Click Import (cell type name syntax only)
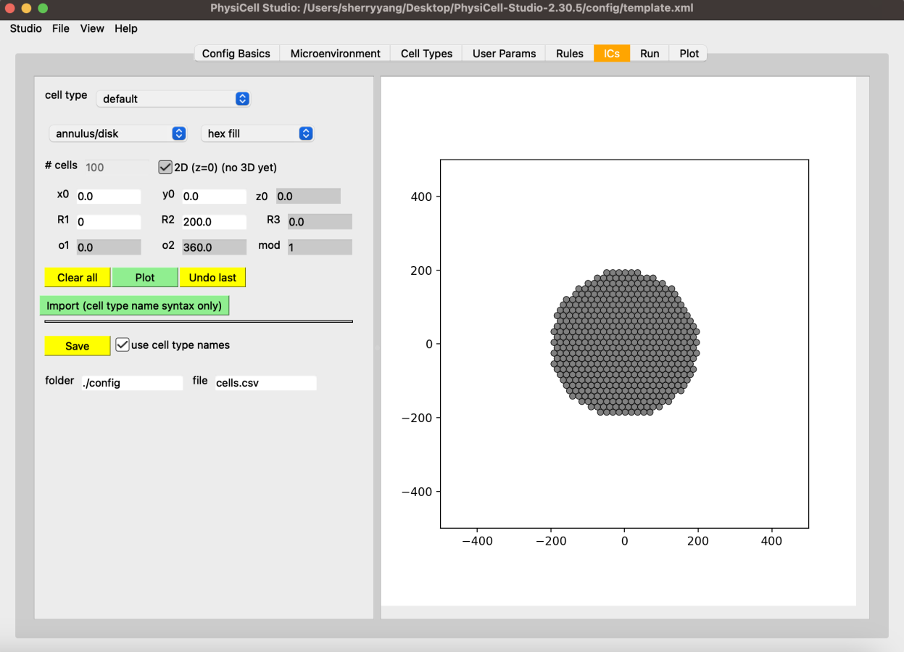Image resolution: width=904 pixels, height=652 pixels. click(x=134, y=305)
